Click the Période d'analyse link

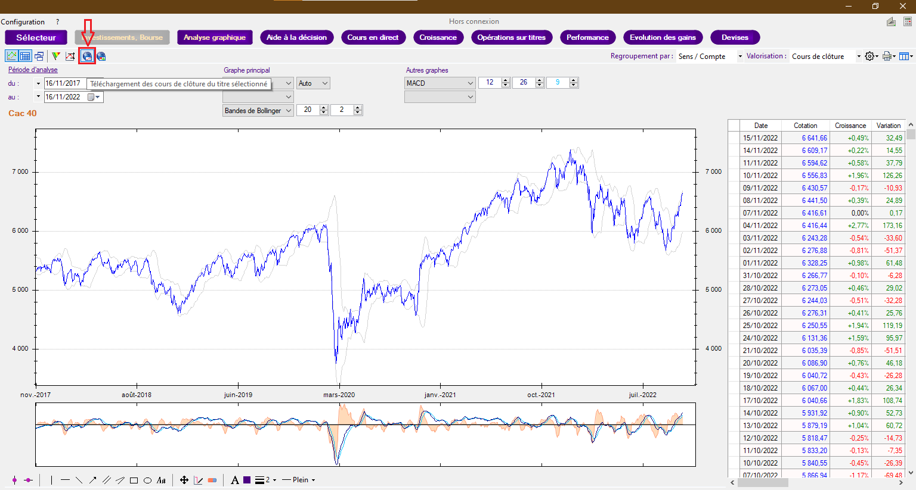[33, 70]
